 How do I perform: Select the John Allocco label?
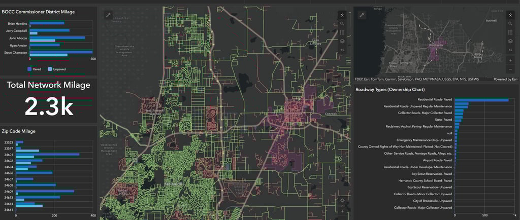click(x=18, y=39)
